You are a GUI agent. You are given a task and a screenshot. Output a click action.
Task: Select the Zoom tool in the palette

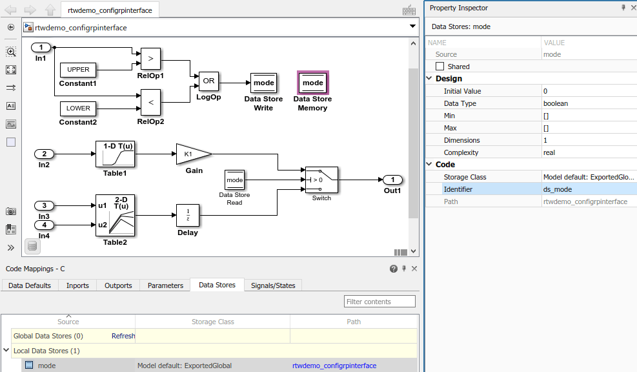click(10, 52)
